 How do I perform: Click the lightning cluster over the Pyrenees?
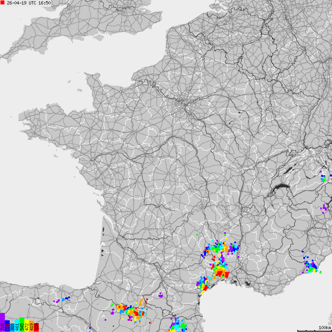pos(133,311)
